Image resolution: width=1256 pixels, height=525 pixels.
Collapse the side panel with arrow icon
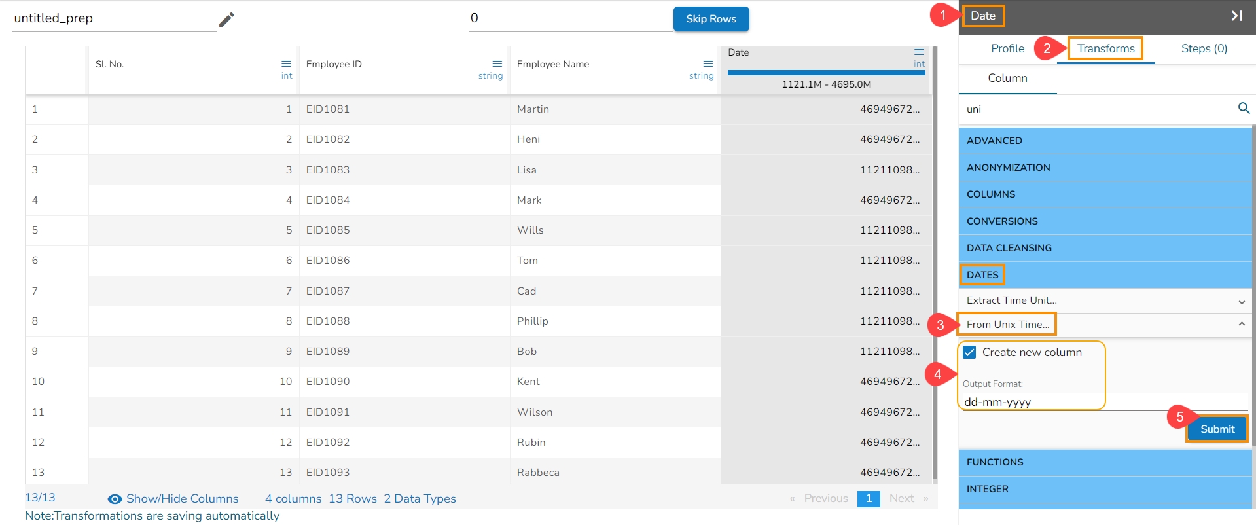(1236, 16)
